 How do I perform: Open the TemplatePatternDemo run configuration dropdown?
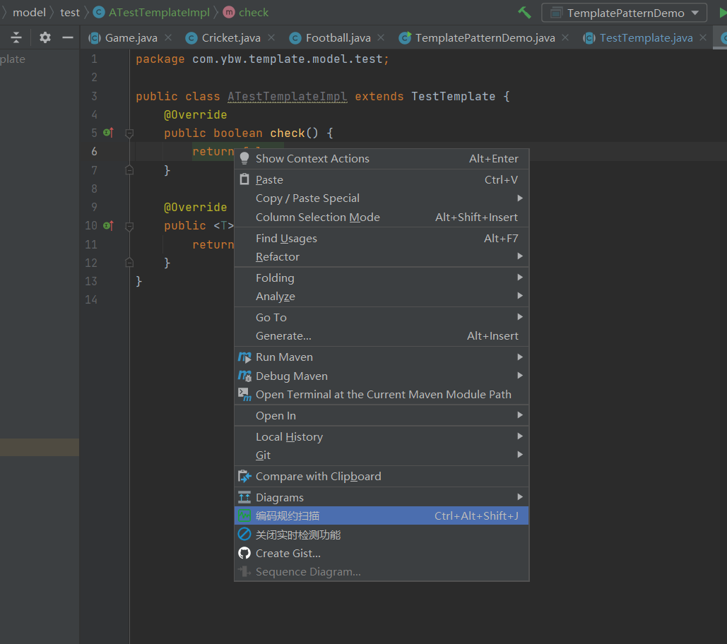(x=624, y=13)
